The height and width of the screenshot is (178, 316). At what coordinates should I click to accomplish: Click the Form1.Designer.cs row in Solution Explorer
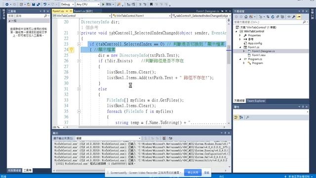point(271,51)
